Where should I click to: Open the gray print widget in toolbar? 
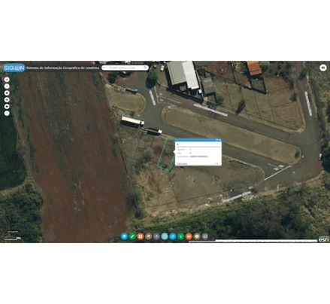[x=156, y=236]
